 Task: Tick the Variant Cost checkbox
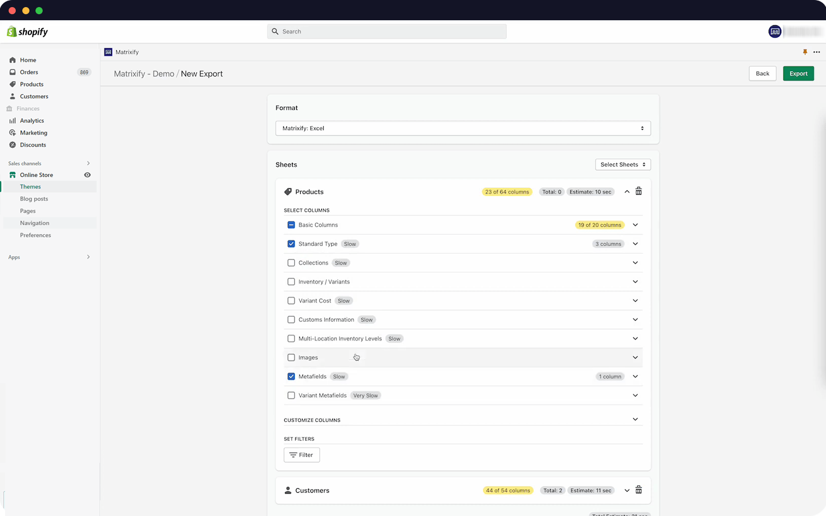click(291, 301)
